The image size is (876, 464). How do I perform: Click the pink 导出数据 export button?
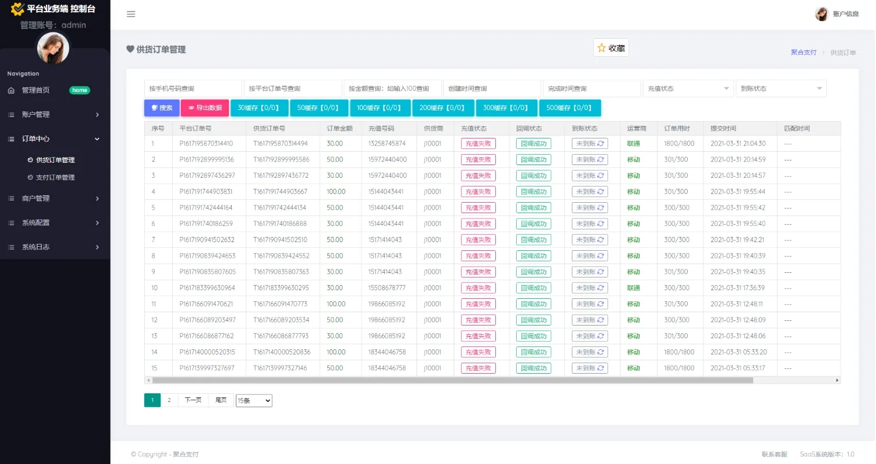(x=205, y=108)
